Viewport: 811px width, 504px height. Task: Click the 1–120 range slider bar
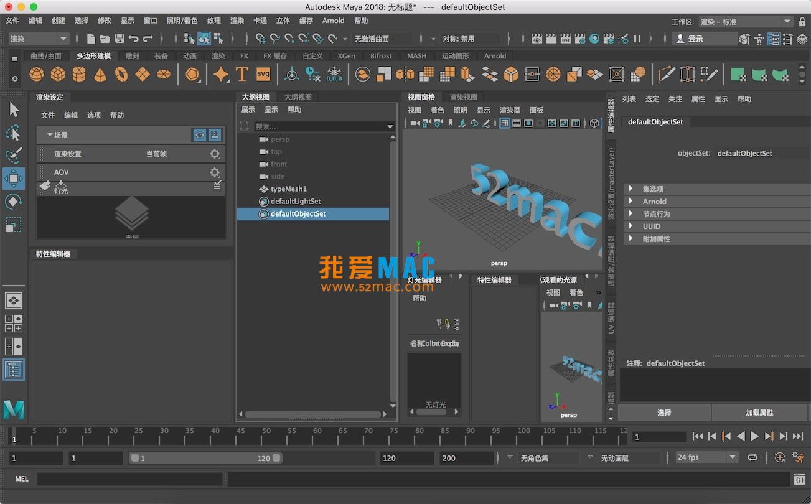(205, 458)
